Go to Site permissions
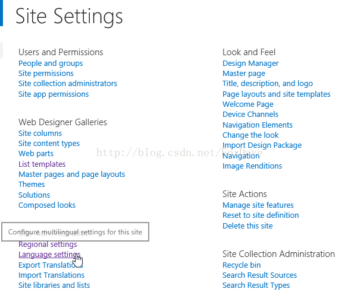This screenshot has height=292, width=348. 46,74
